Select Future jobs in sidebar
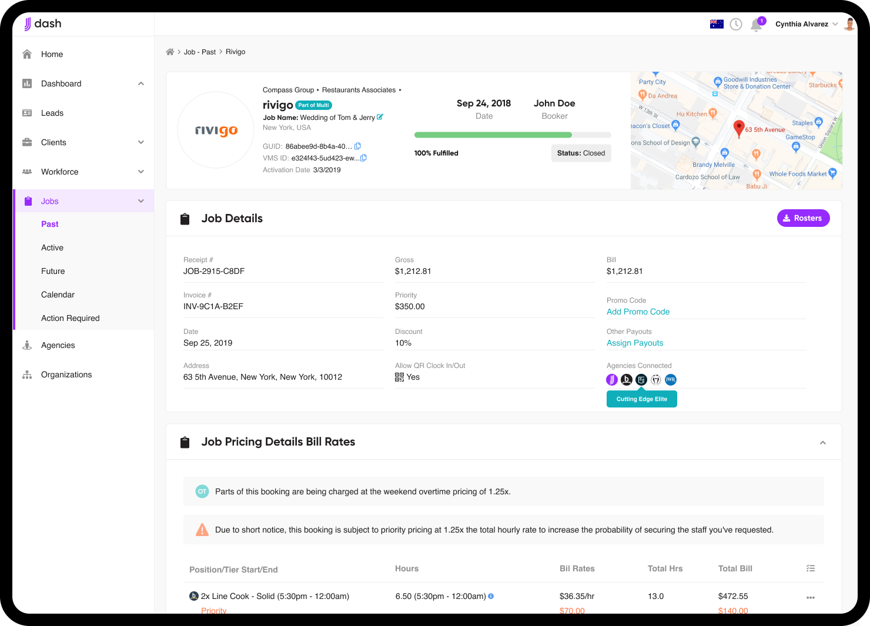Image resolution: width=870 pixels, height=626 pixels. click(53, 271)
